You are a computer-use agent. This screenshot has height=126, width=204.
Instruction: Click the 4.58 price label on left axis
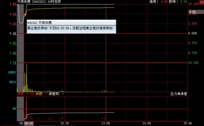pos(13,4)
